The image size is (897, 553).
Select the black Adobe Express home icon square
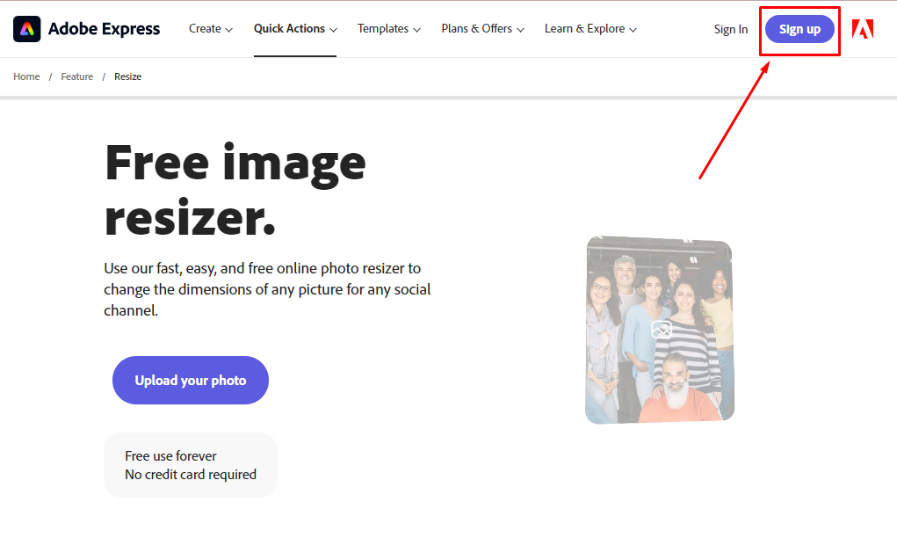click(x=26, y=28)
